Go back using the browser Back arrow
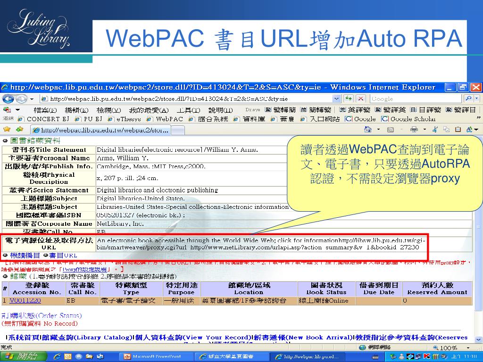The height and width of the screenshot is (362, 483). (x=8, y=99)
